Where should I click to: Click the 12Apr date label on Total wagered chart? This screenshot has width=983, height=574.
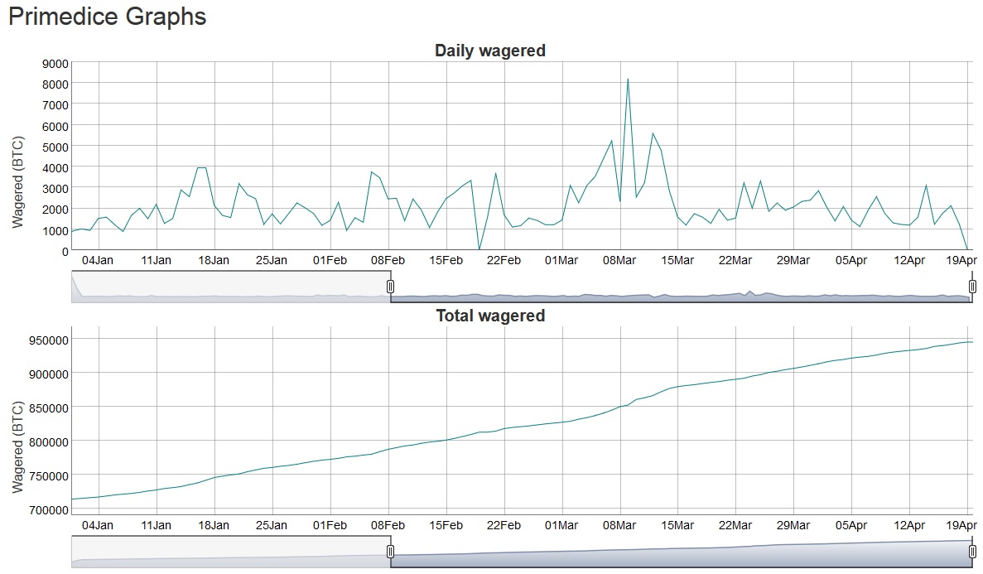pos(909,526)
